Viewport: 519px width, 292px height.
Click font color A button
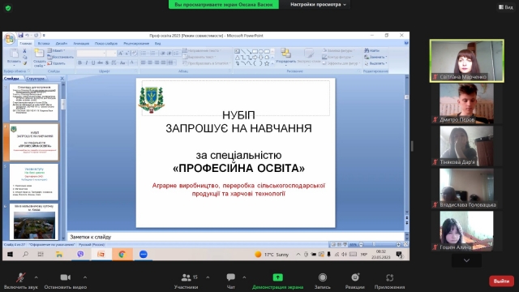click(x=132, y=62)
